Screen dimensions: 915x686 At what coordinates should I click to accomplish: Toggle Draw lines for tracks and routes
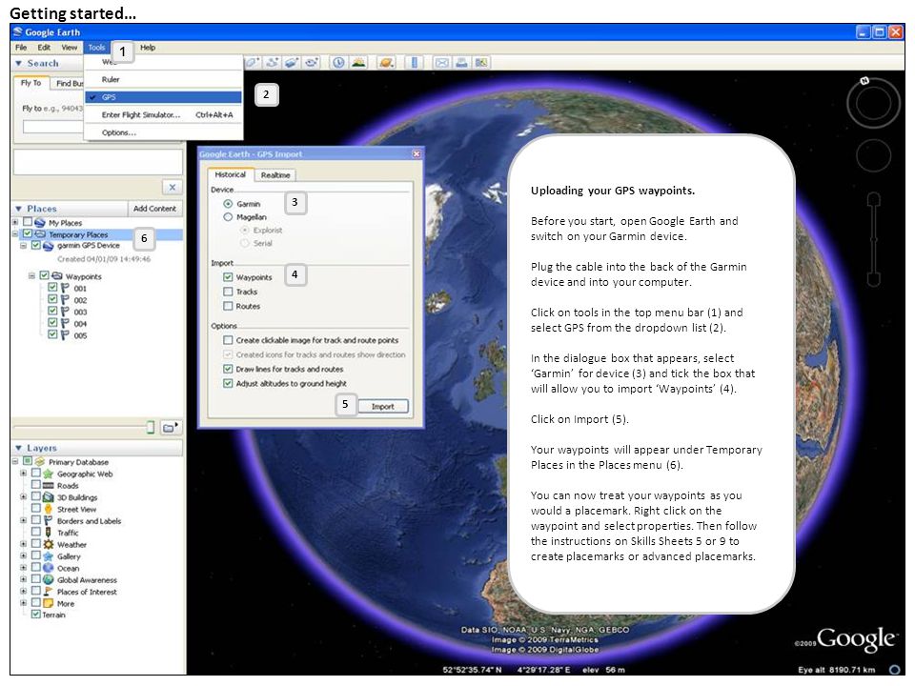228,369
